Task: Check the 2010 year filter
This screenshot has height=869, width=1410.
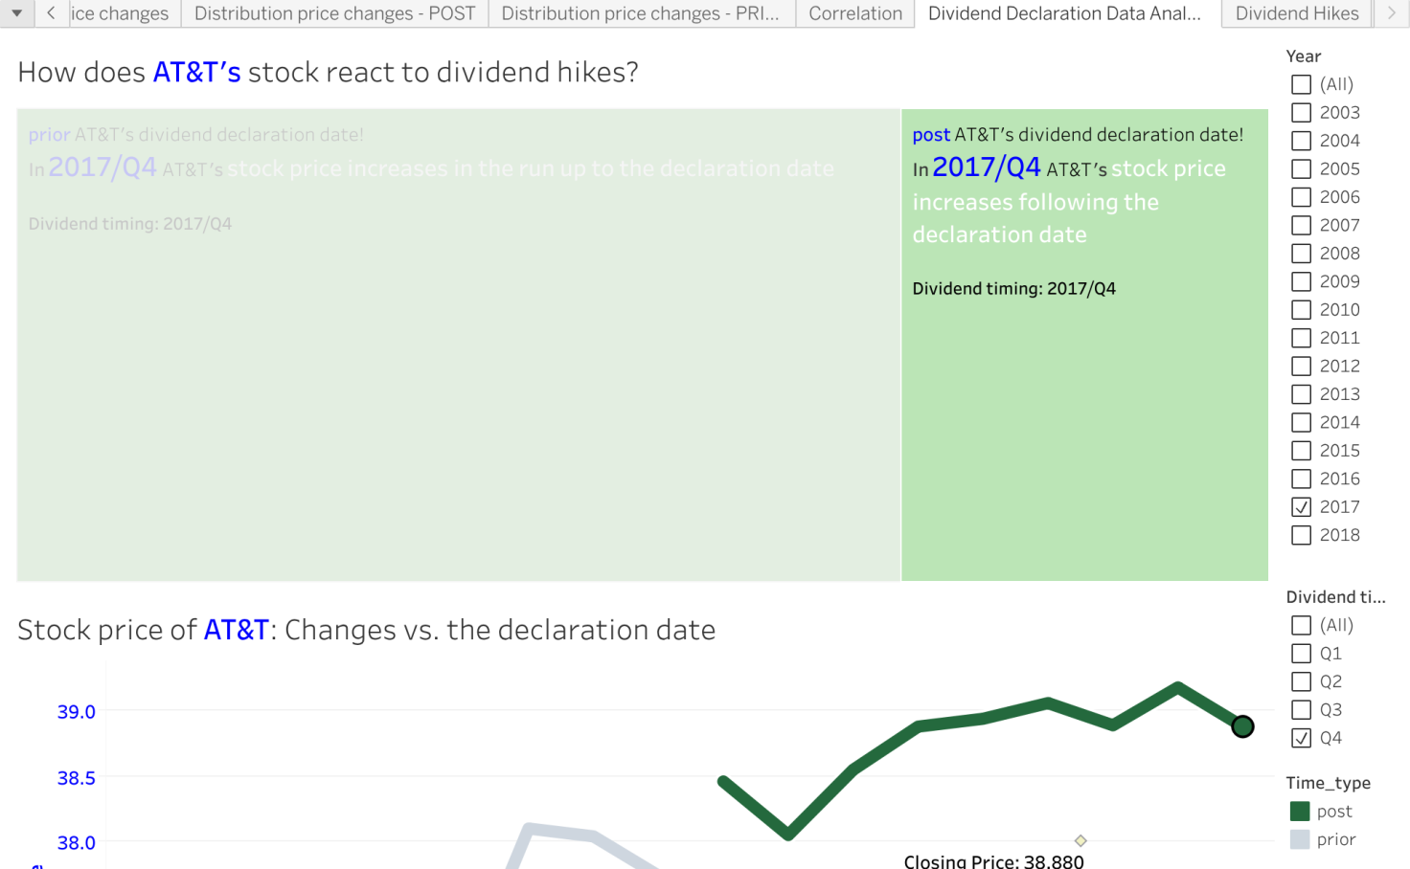Action: coord(1301,310)
